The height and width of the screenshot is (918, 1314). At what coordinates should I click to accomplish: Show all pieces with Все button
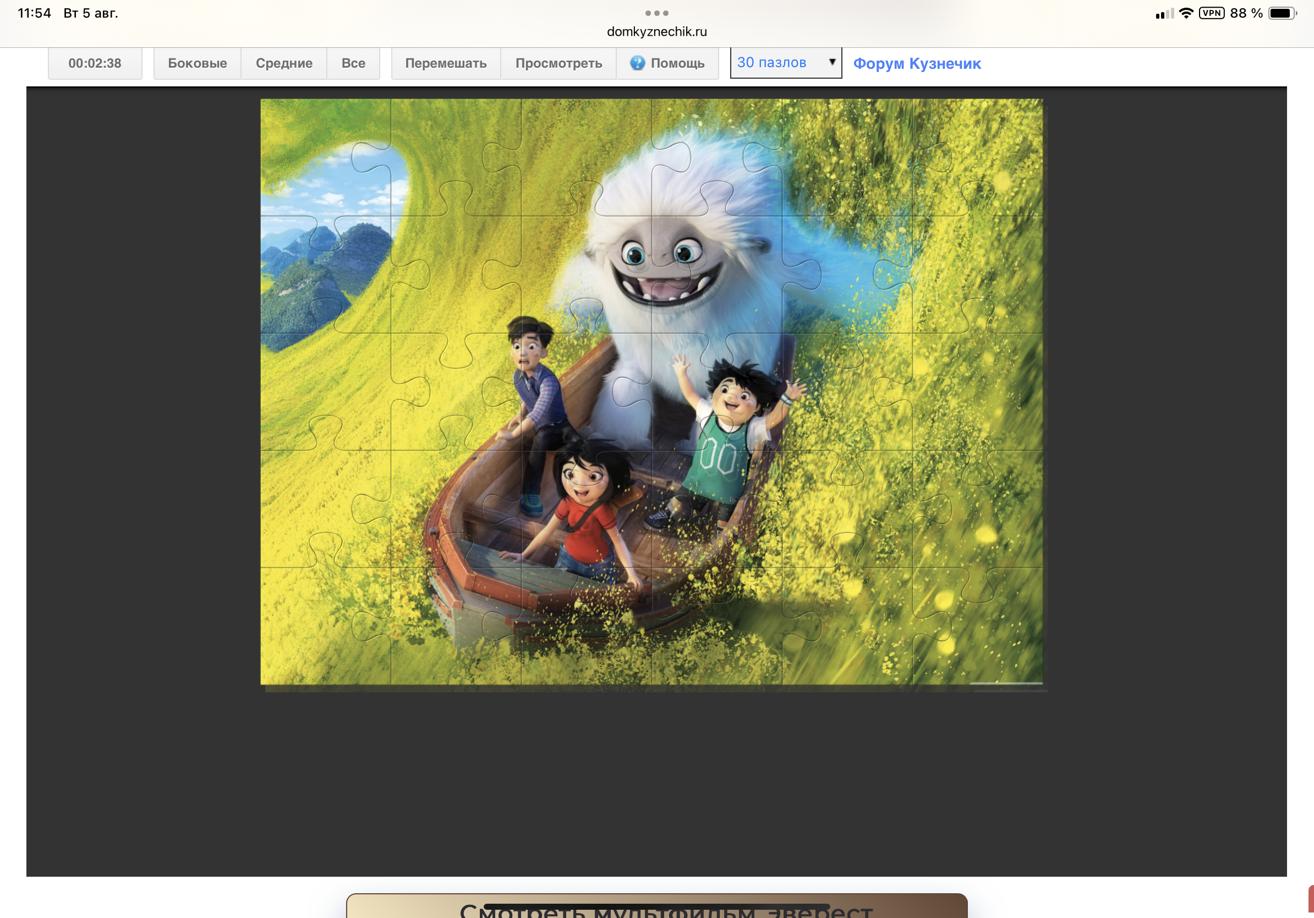pyautogui.click(x=353, y=63)
